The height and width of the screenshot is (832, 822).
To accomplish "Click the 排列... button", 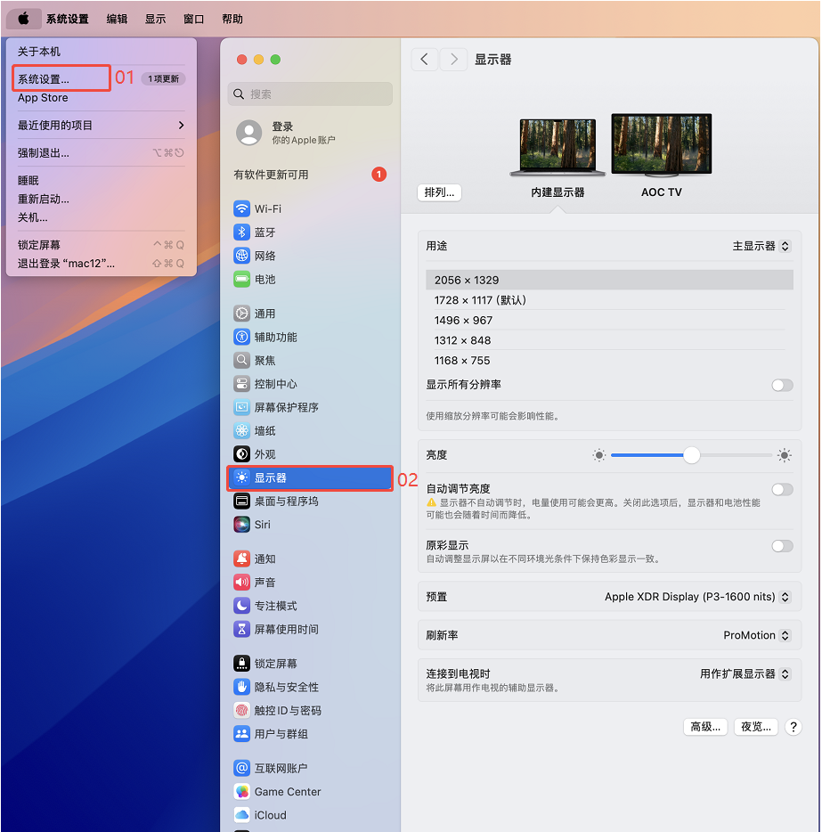I will click(439, 192).
